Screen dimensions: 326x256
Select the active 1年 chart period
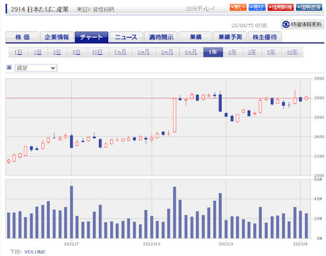213,52
